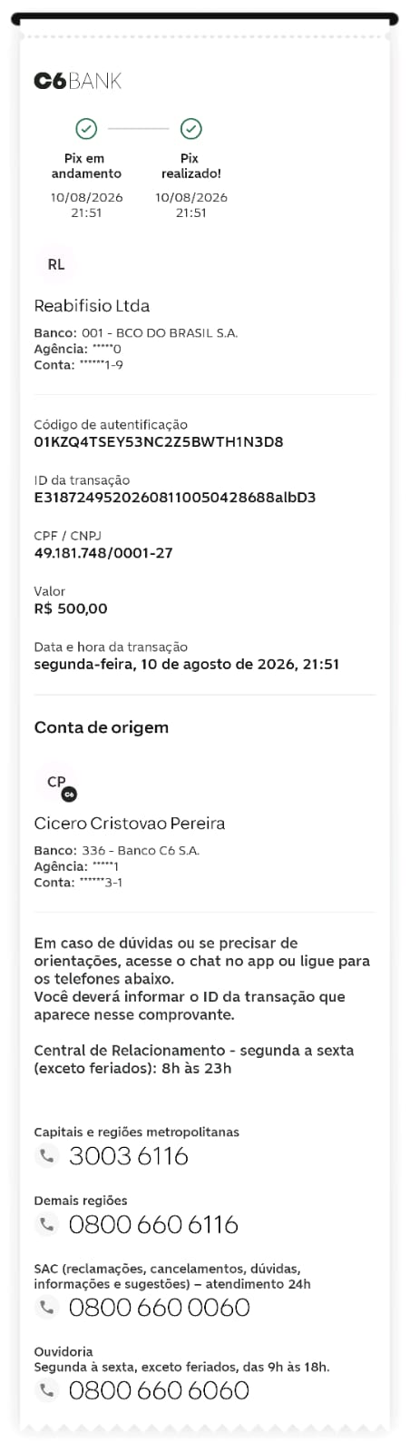Select the transaction ID text
Screen dimensions: 410x1453
[175, 498]
